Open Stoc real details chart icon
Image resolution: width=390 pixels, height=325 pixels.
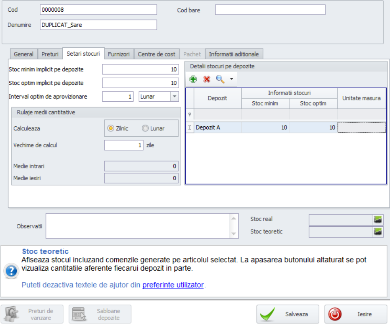pos(378,220)
